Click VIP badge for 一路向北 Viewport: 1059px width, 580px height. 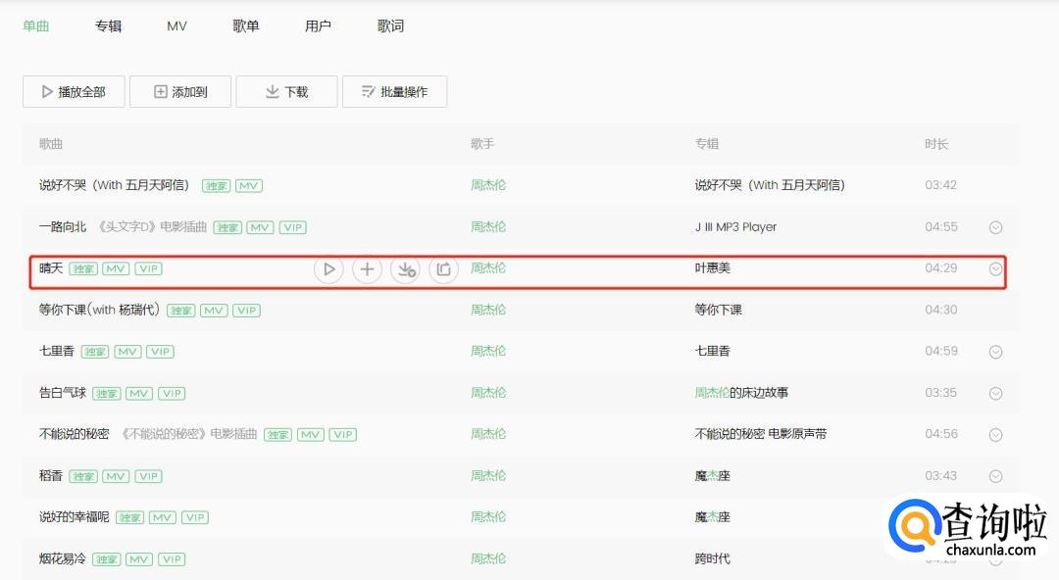point(293,227)
